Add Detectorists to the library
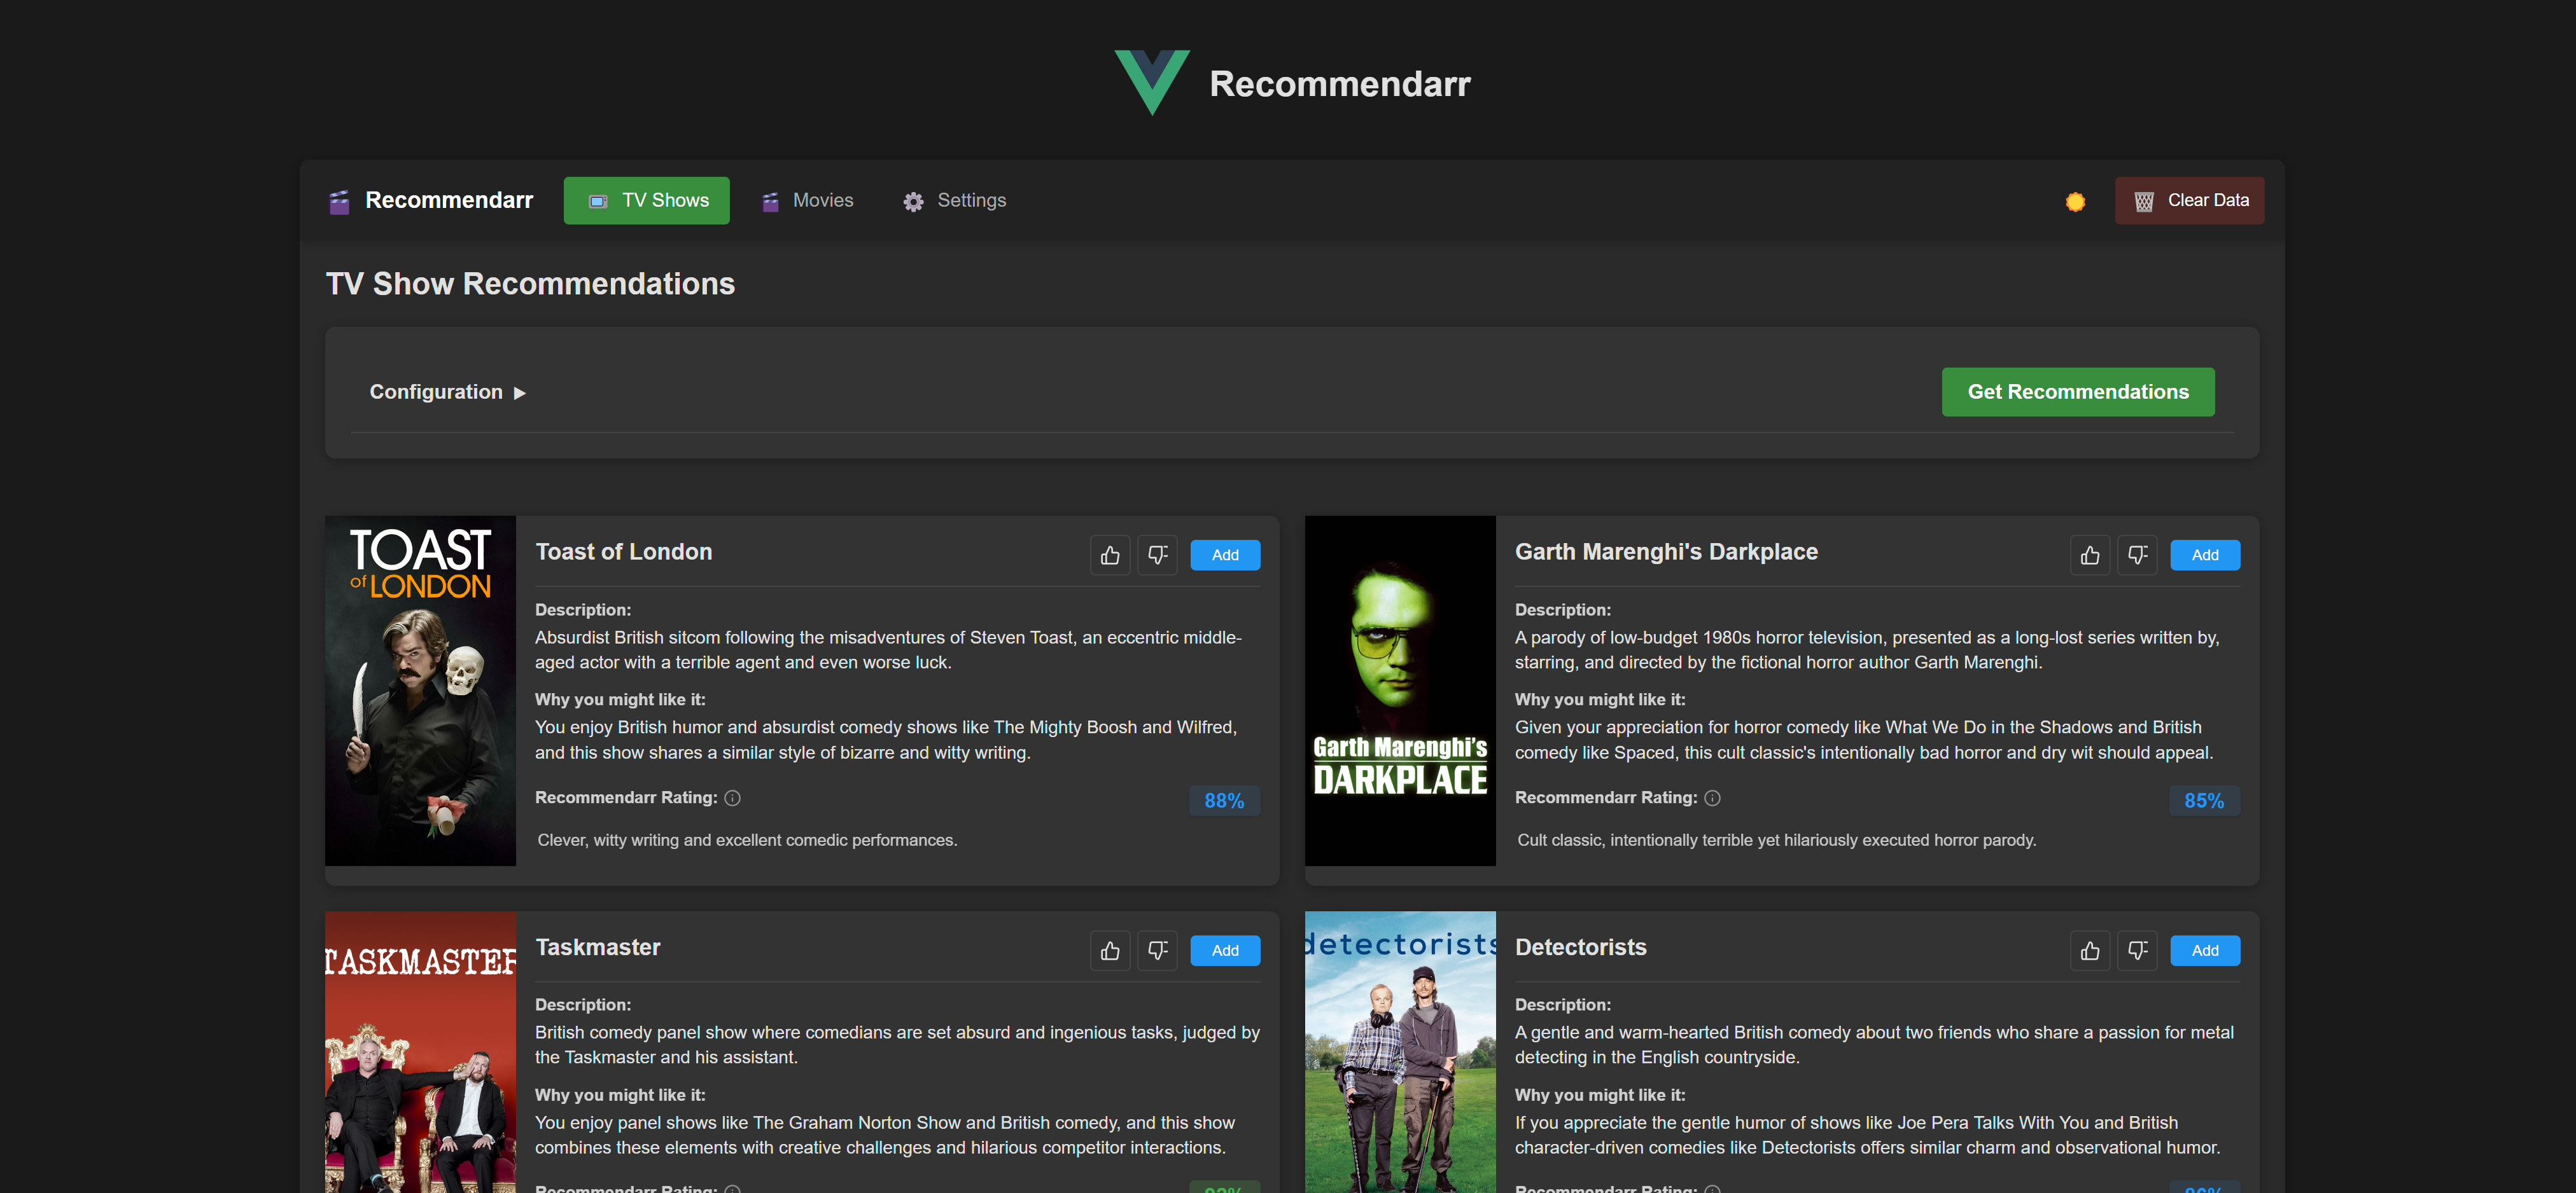Viewport: 2576px width, 1193px height. (2205, 951)
